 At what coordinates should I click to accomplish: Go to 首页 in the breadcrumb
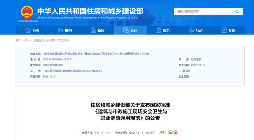[x=18, y=40]
